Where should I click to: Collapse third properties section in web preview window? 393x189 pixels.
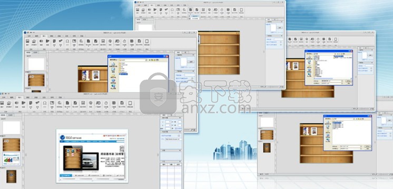coord(180,151)
